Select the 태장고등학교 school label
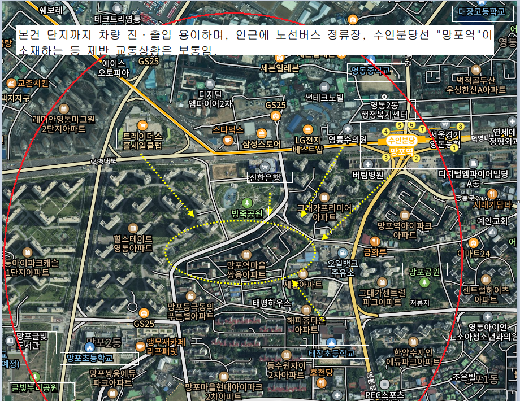The width and height of the screenshot is (520, 401). pyautogui.click(x=482, y=12)
